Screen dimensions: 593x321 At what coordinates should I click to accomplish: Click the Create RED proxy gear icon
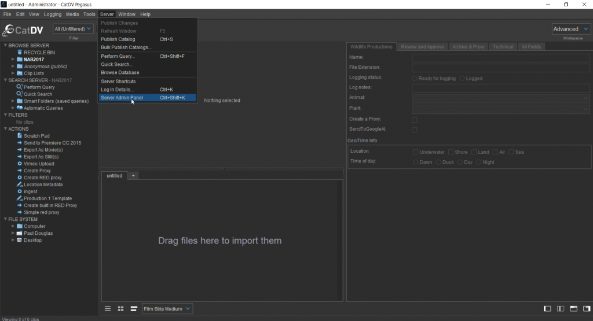20,178
